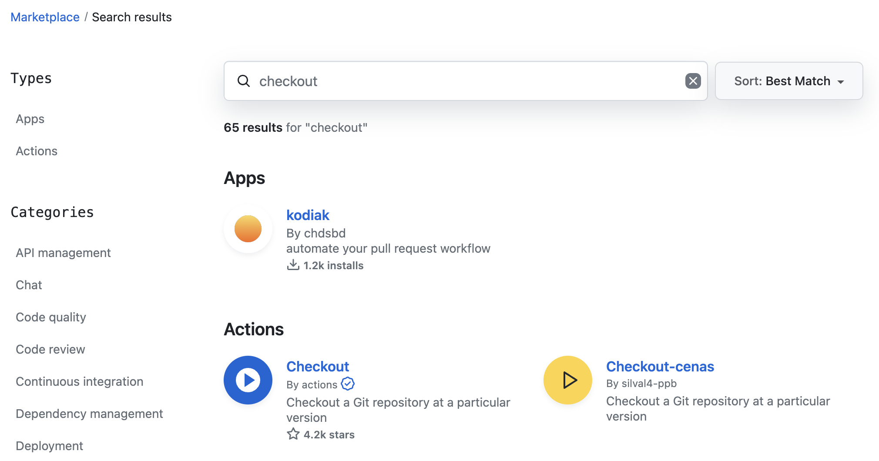Focus the checkout search field
This screenshot has height=461, width=879.
466,81
